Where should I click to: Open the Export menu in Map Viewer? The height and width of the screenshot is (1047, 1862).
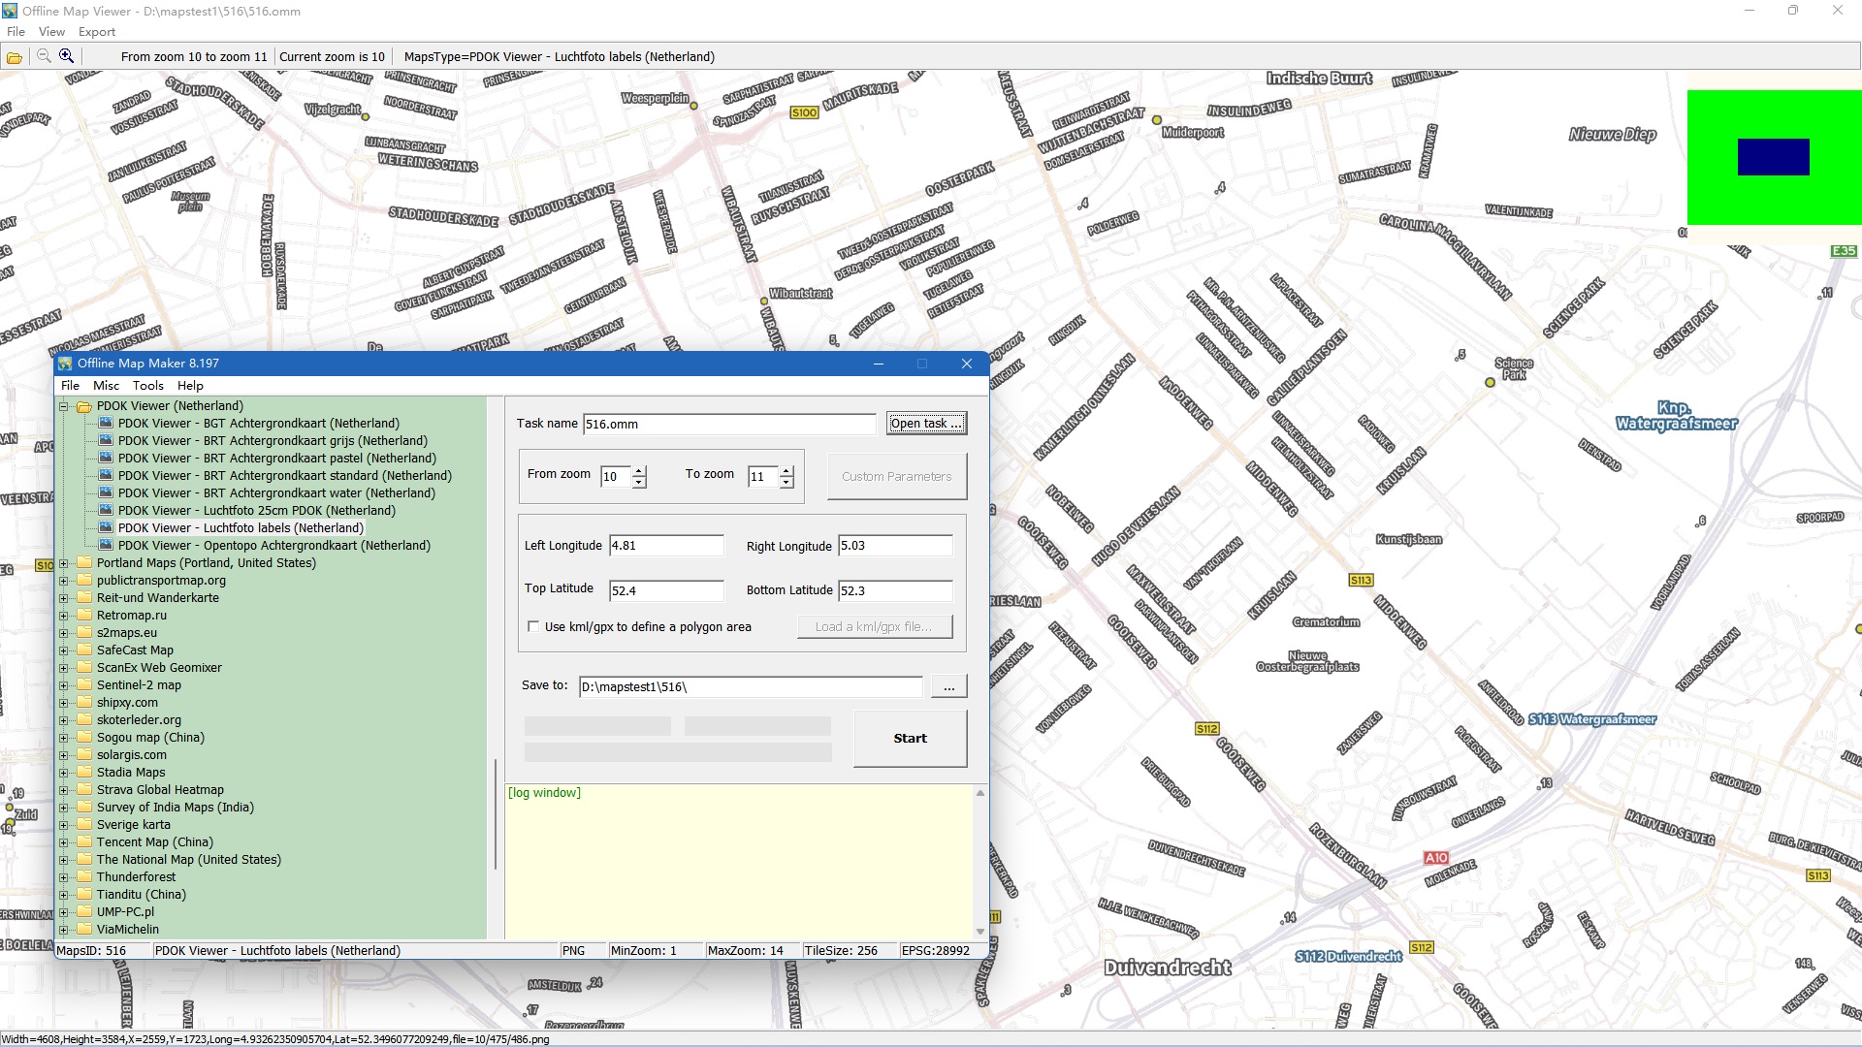click(97, 32)
